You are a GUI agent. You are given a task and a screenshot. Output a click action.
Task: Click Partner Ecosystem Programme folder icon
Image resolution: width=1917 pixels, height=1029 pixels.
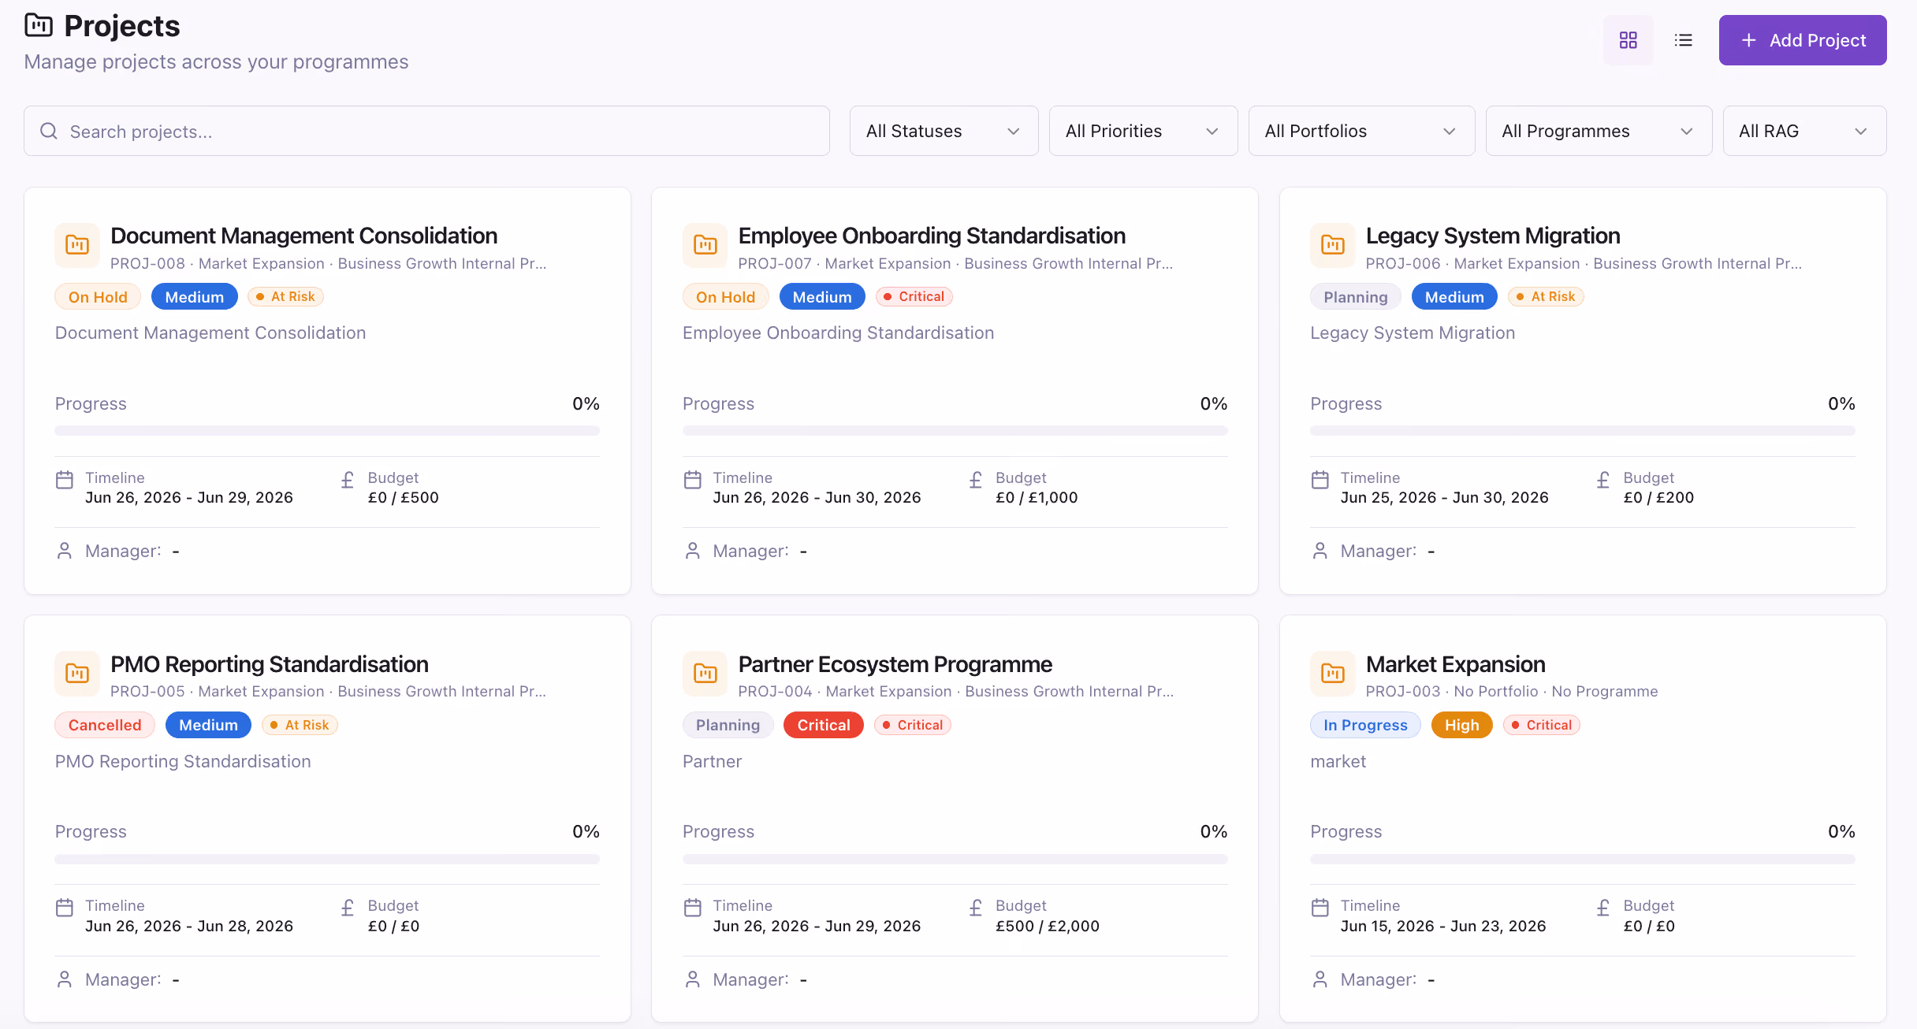[x=705, y=674]
